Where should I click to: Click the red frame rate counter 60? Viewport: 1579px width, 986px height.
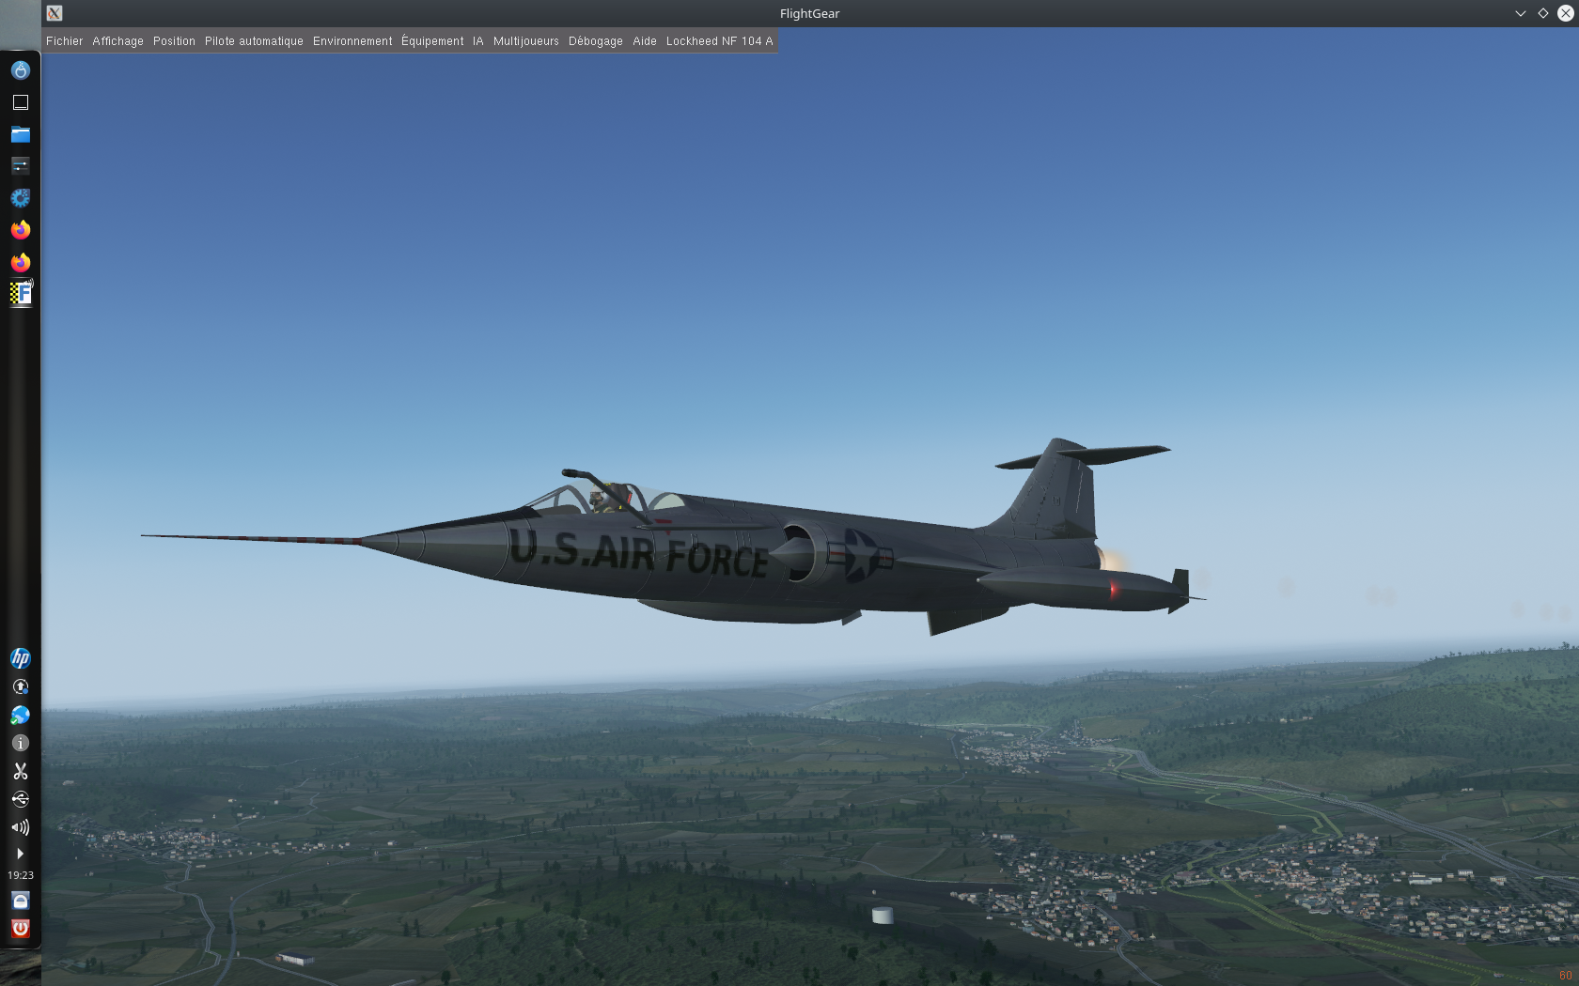1565,976
